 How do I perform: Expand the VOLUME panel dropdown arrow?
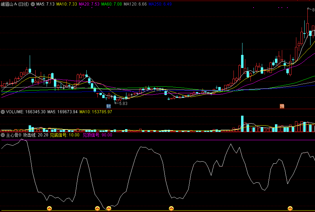[x=3, y=112]
